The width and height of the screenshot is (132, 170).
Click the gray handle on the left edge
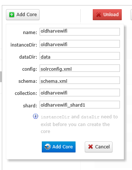pyautogui.click(x=1, y=77)
